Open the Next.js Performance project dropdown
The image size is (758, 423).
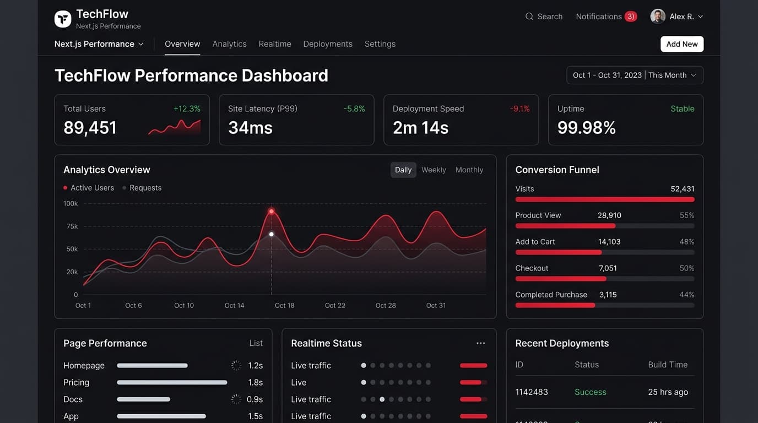click(x=99, y=44)
